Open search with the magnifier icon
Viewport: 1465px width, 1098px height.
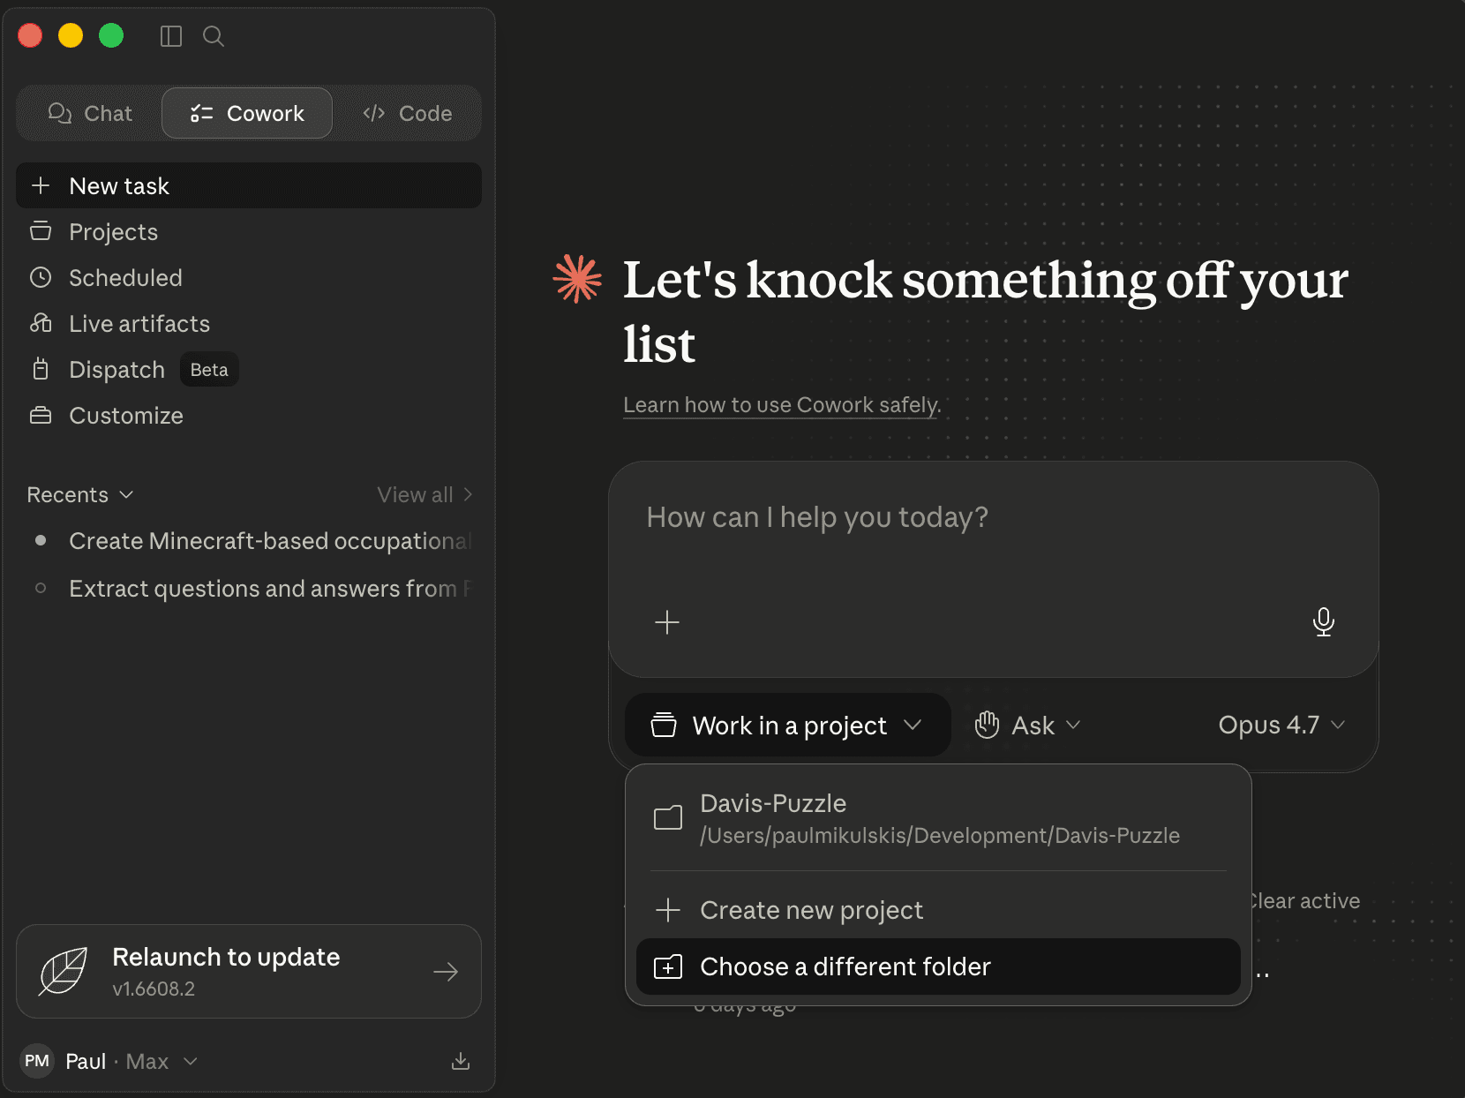pos(214,36)
